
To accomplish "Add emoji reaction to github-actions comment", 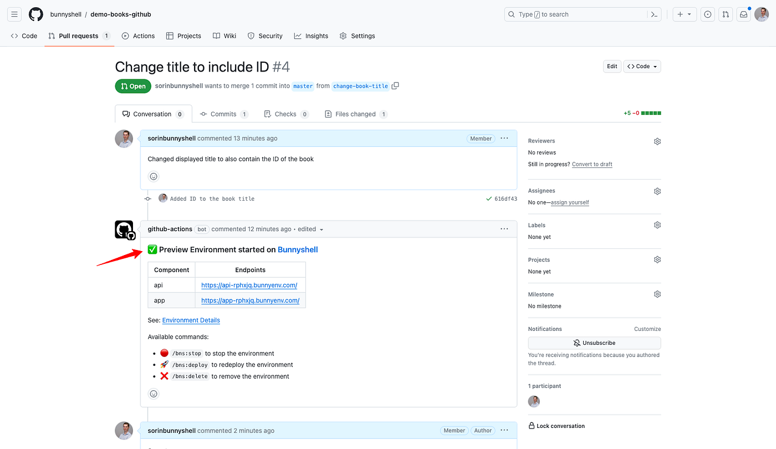I will [154, 394].
